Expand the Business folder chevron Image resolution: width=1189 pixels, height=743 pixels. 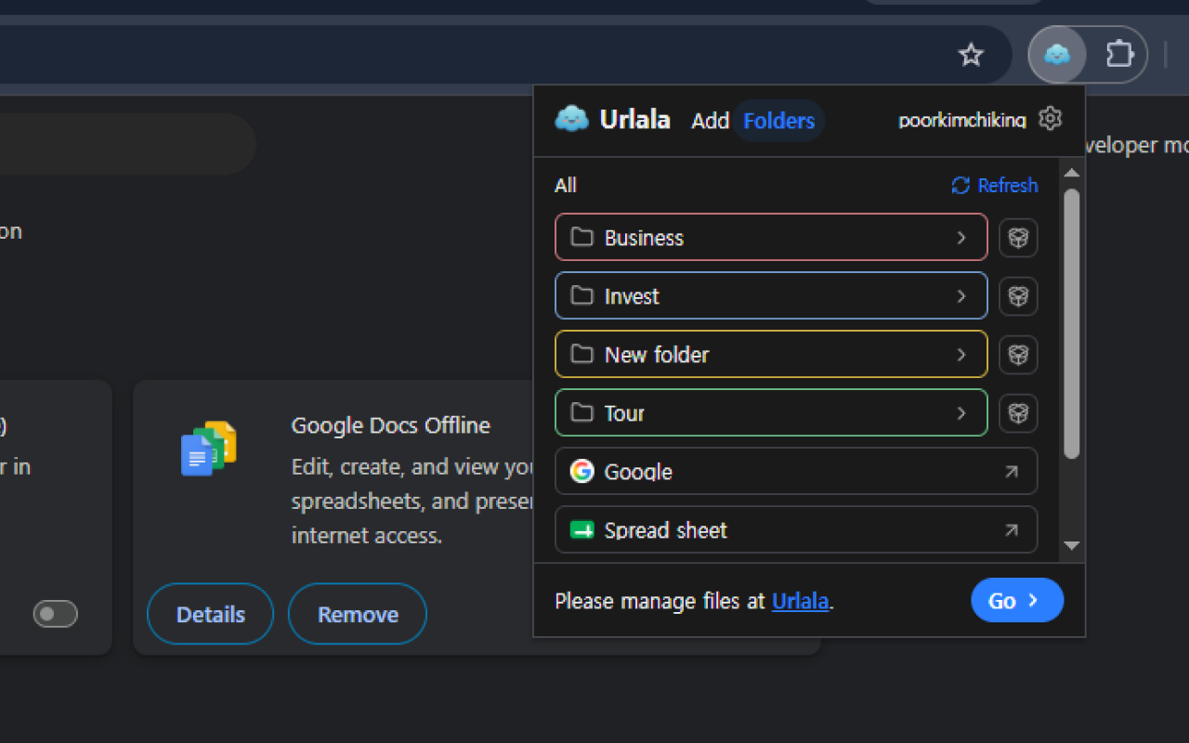(x=961, y=238)
